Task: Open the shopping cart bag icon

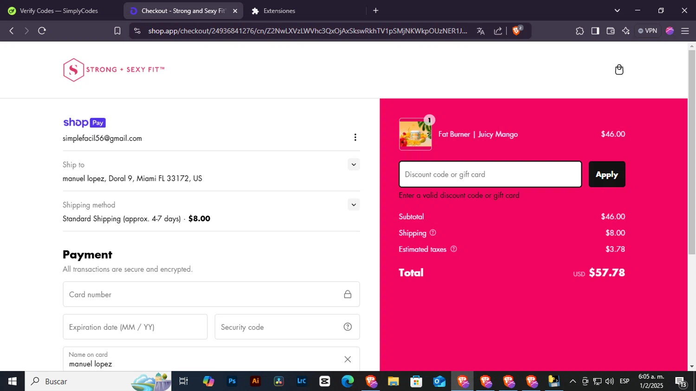Action: pyautogui.click(x=619, y=70)
